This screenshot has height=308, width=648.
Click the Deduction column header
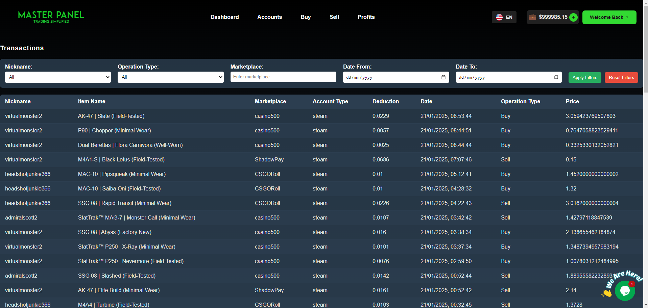click(x=386, y=101)
